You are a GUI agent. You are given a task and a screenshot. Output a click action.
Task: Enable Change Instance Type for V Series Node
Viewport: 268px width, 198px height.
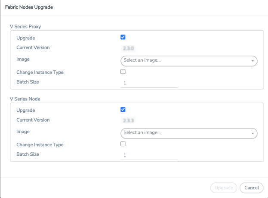tap(123, 144)
